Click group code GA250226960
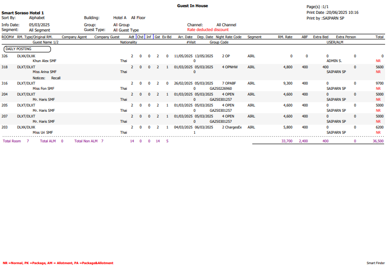The width and height of the screenshot is (387, 267). click(220, 88)
